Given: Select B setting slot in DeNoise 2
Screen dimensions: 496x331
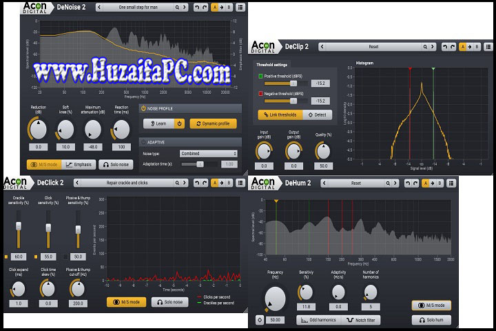Looking at the screenshot, I should pyautogui.click(x=229, y=8).
